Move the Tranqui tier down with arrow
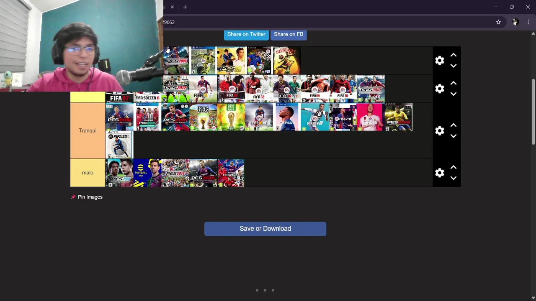The image size is (536, 301). [x=454, y=136]
